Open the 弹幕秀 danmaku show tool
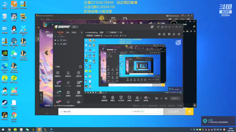236x132 pixels. click(x=68, y=94)
